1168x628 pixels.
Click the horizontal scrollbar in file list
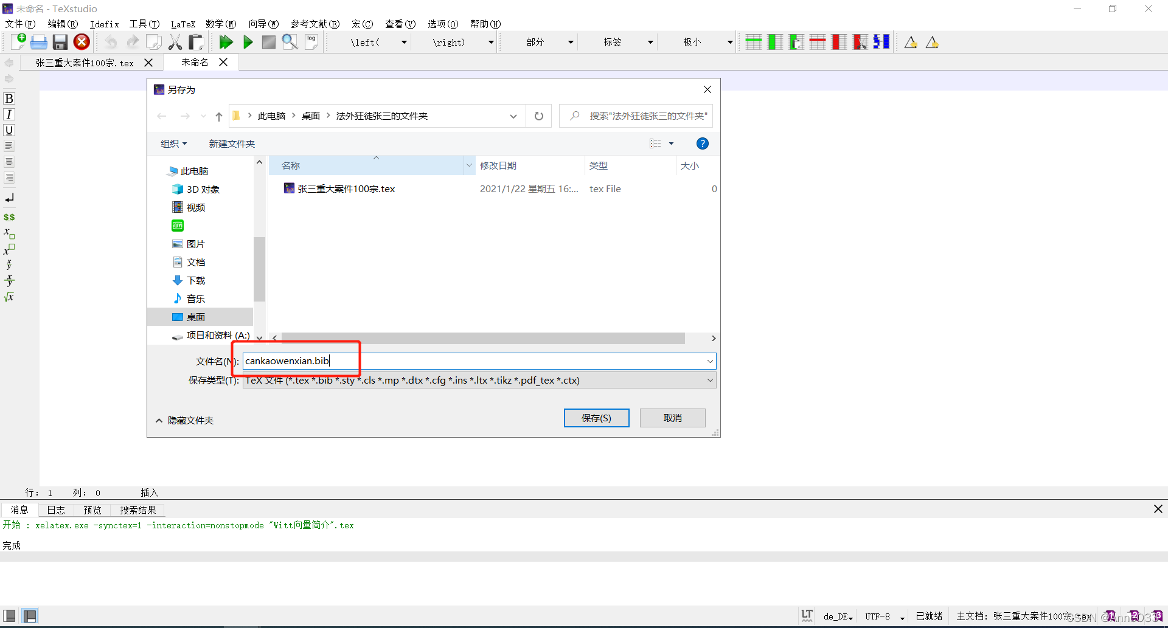click(x=483, y=338)
